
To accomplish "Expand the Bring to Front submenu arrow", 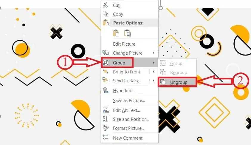I will tap(154, 72).
